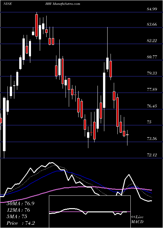Screen dimensions: 163x228
Task: Click the 12MA : 76 legend text
Action: (x=18, y=210)
